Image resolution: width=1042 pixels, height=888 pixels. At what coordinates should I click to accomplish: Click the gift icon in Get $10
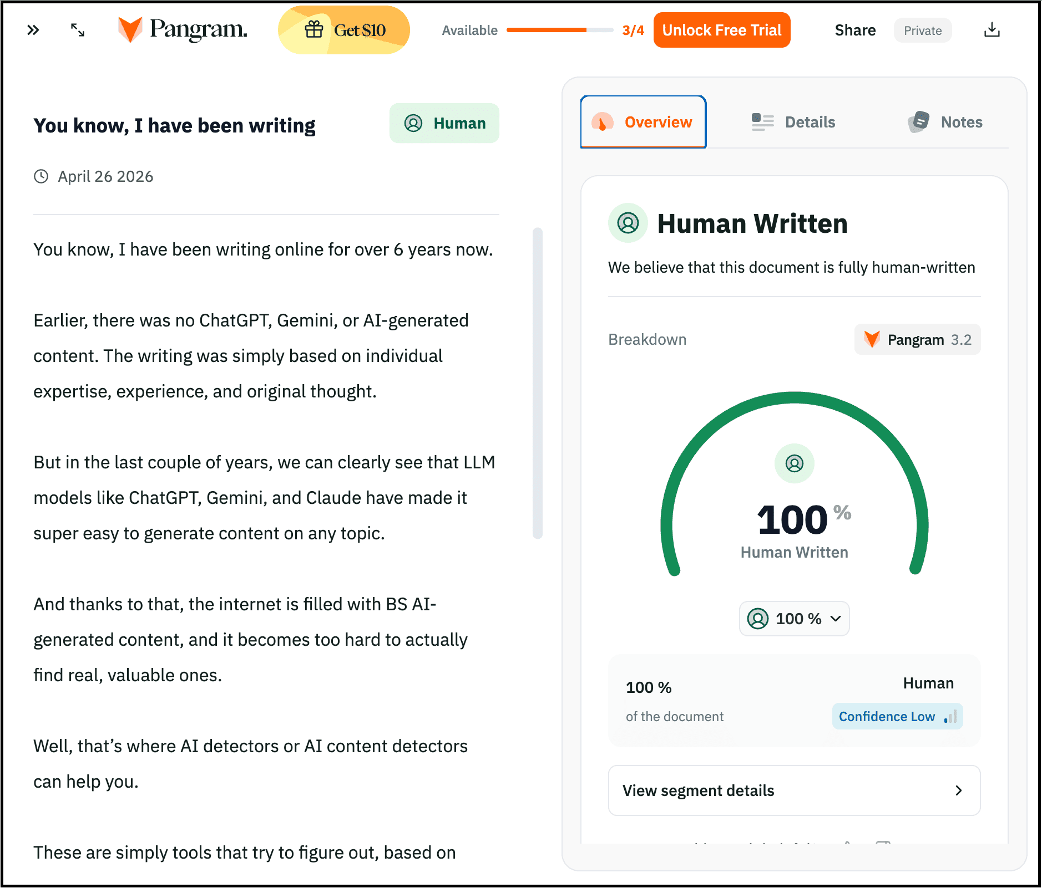(314, 29)
